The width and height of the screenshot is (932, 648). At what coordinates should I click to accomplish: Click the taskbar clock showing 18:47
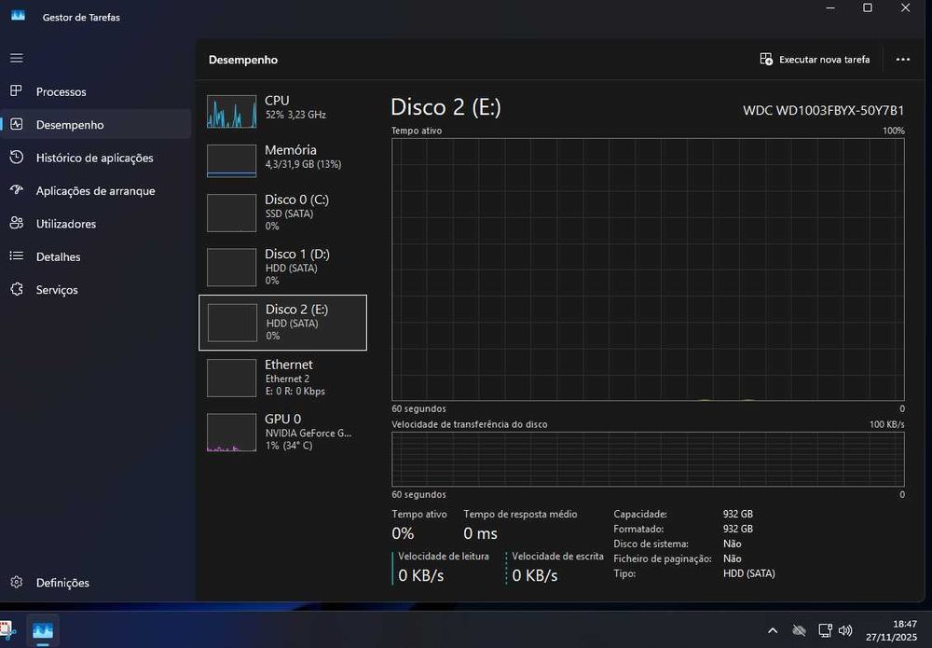(x=891, y=631)
